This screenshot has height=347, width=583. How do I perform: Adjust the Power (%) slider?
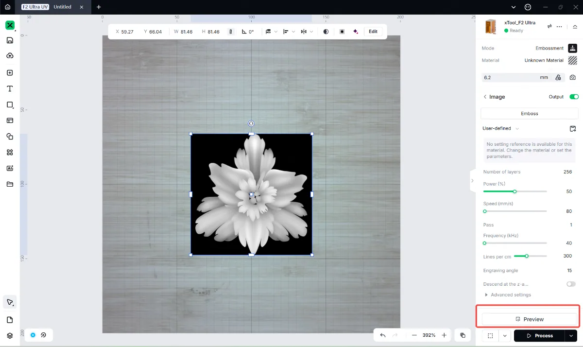click(515, 191)
